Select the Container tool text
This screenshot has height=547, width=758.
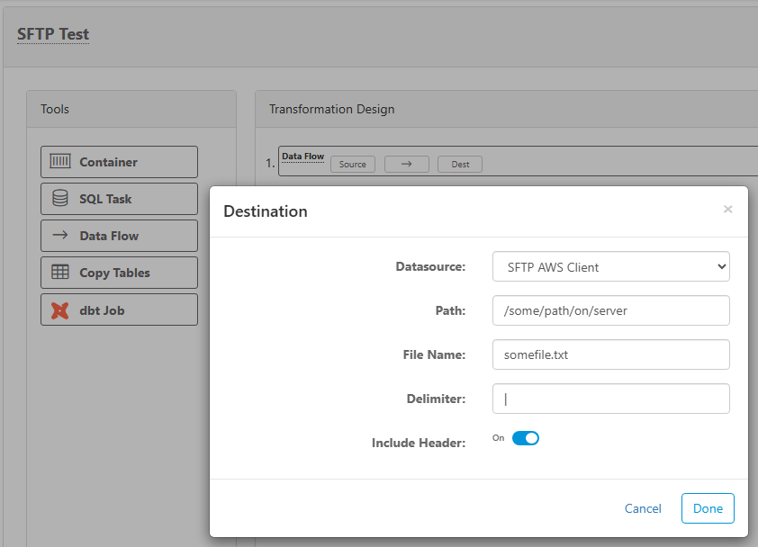click(x=108, y=162)
